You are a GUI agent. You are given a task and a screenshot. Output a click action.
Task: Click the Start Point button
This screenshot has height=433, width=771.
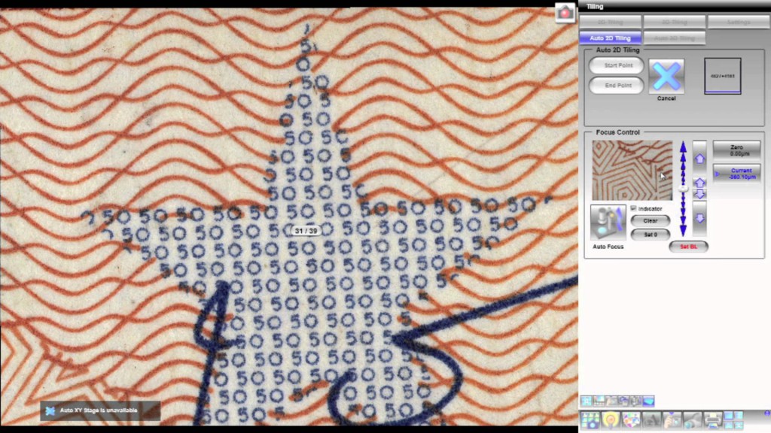pyautogui.click(x=617, y=65)
